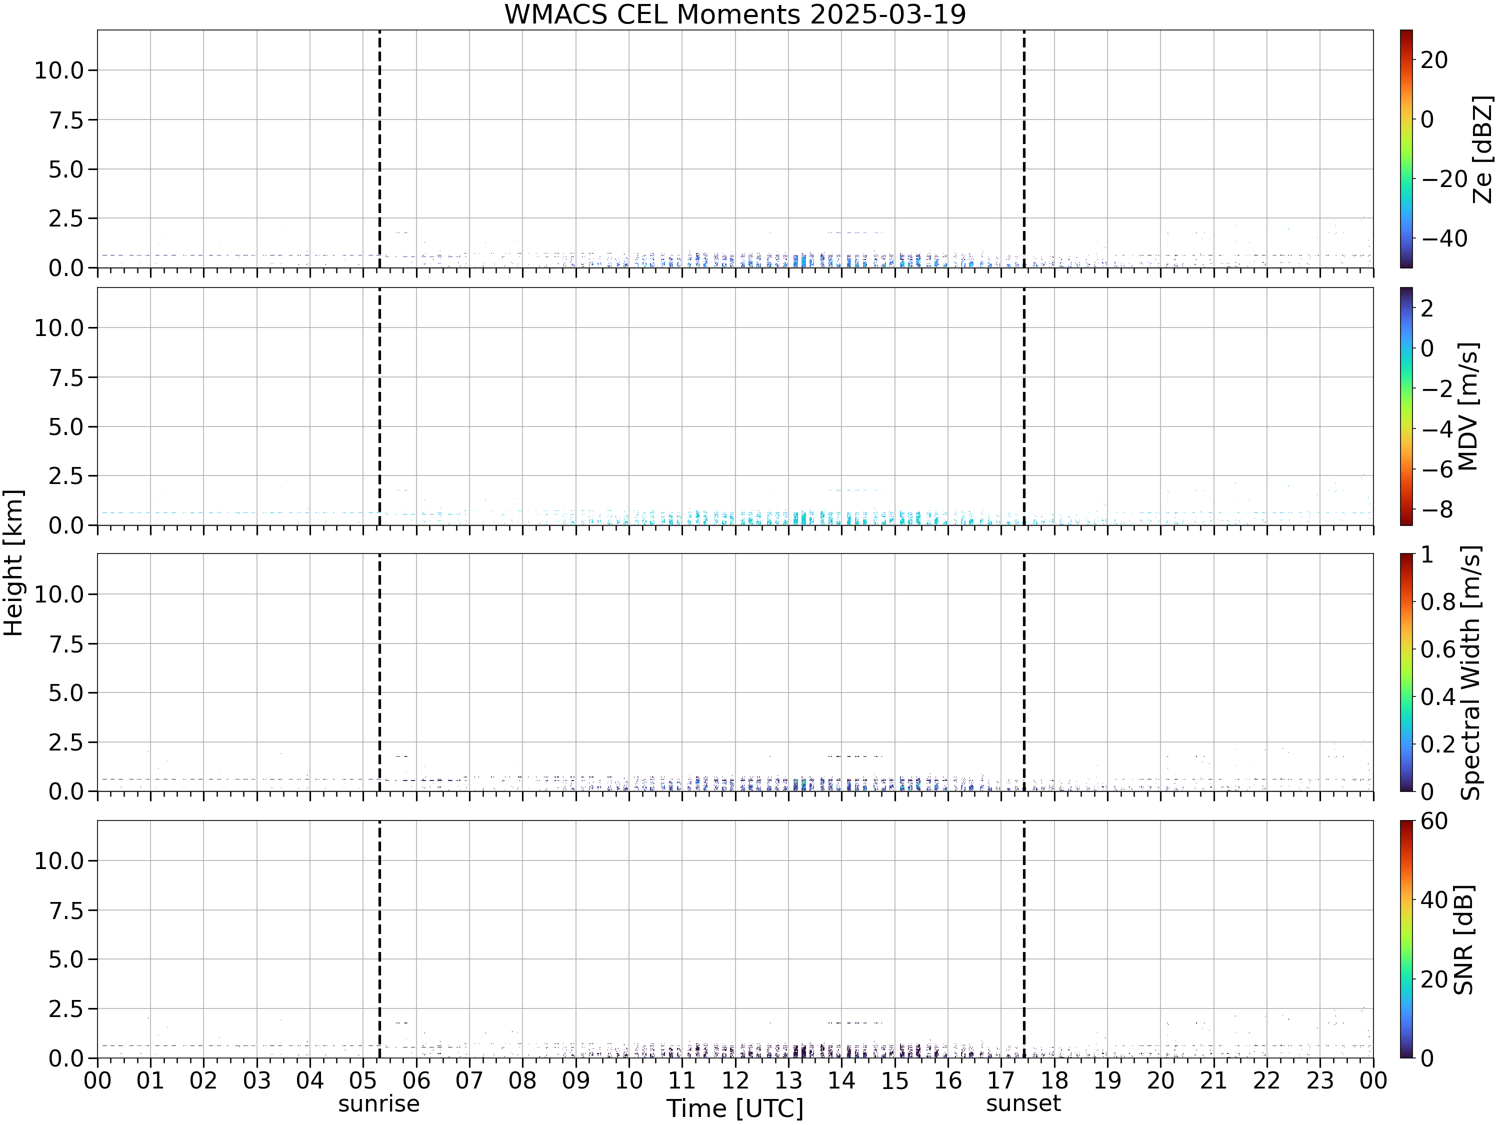1500x1125 pixels.
Task: Click the 40 label on the SNR colorbar
Action: point(1435,900)
